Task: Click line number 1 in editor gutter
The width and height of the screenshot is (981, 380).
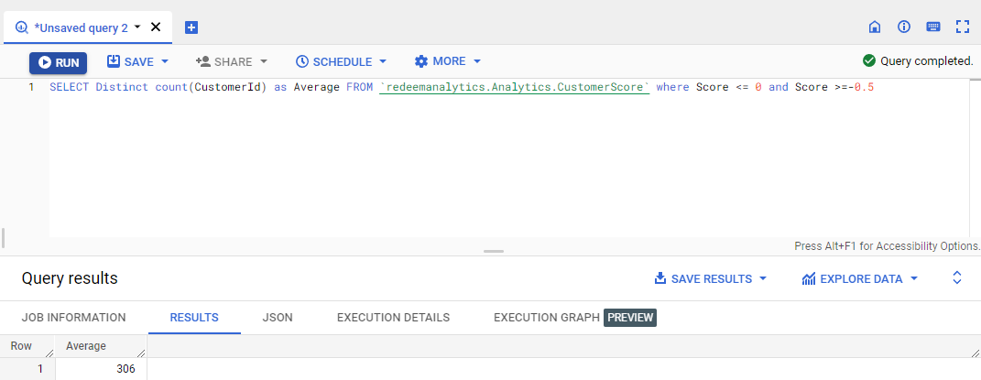Action: coord(31,88)
